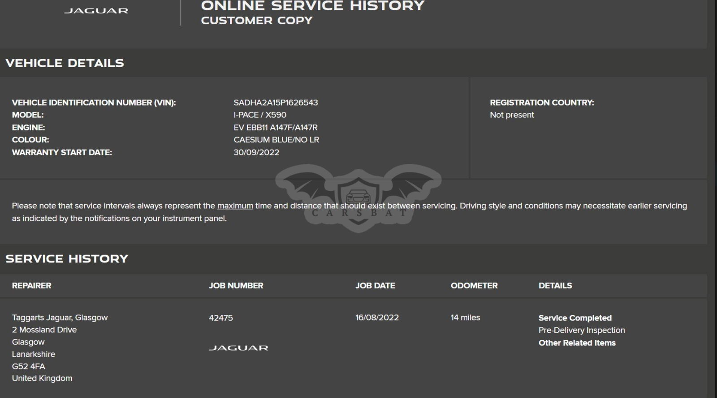Click the underlined word "maximum"
The image size is (717, 398).
pyautogui.click(x=235, y=206)
